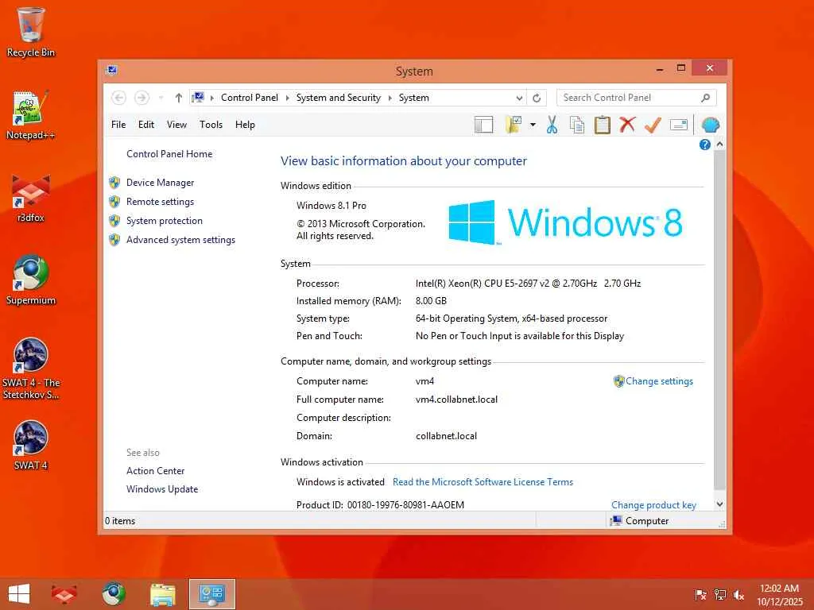This screenshot has height=610, width=814.
Task: Open Advanced system settings link
Action: click(180, 240)
